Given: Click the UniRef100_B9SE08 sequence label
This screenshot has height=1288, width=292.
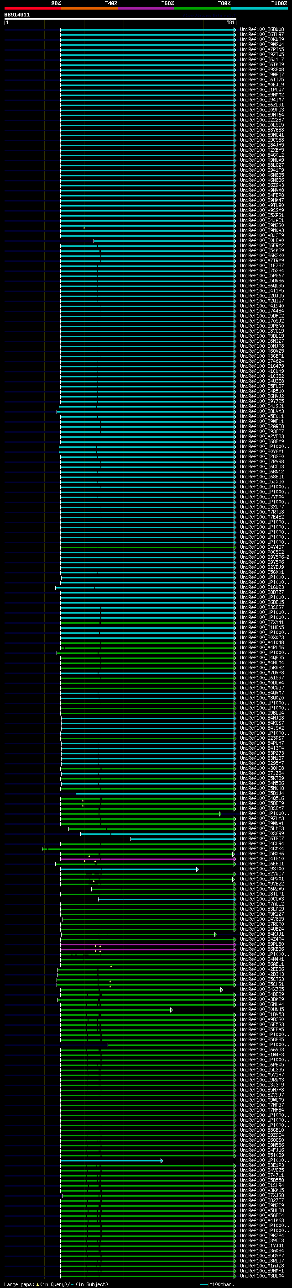Looking at the screenshot, I should click(261, 69).
